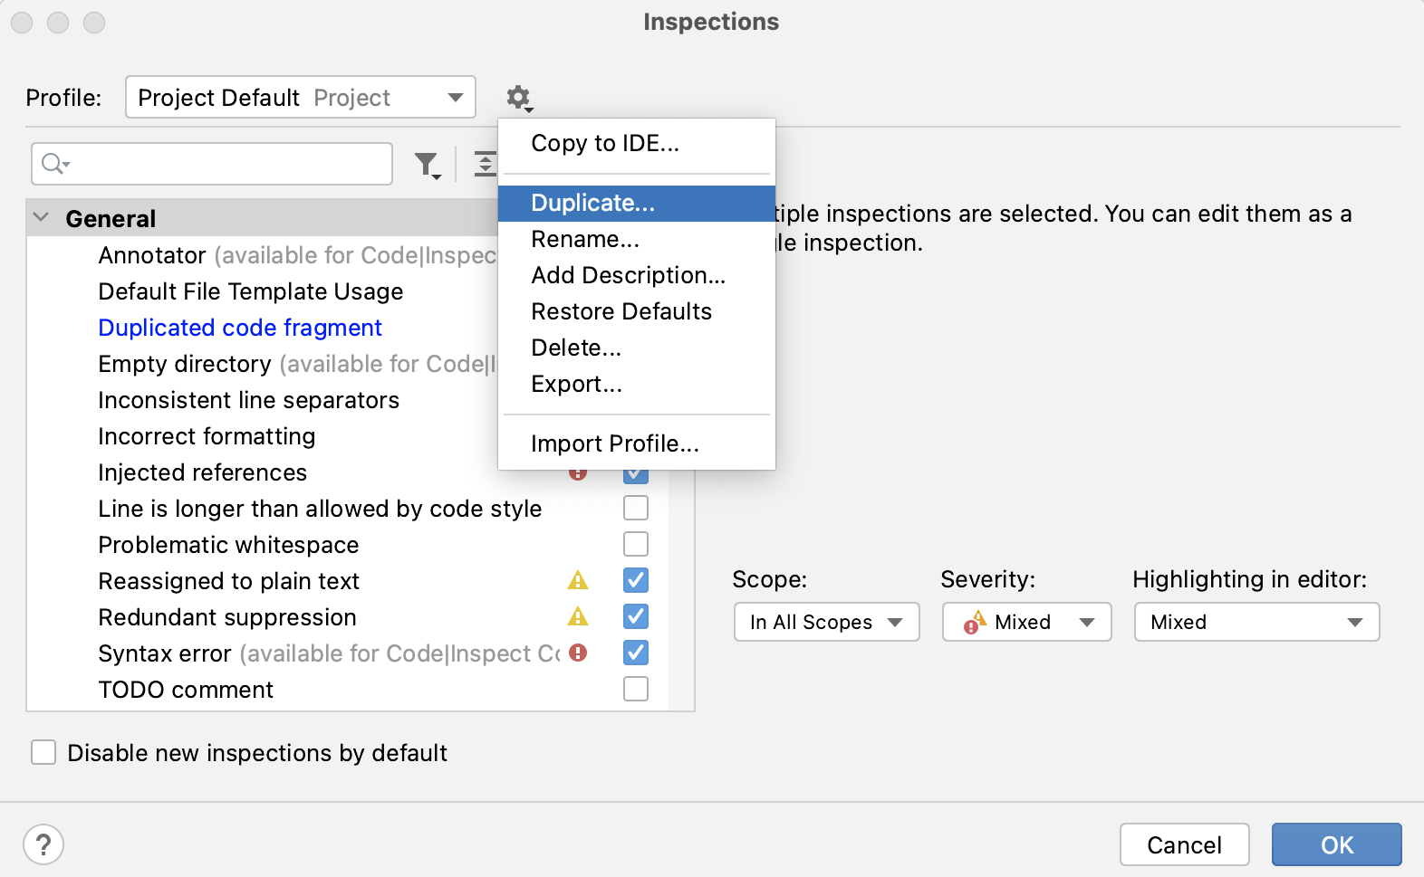1424x877 pixels.
Task: Open the Highlighting in editor dropdown
Action: [x=1256, y=622]
